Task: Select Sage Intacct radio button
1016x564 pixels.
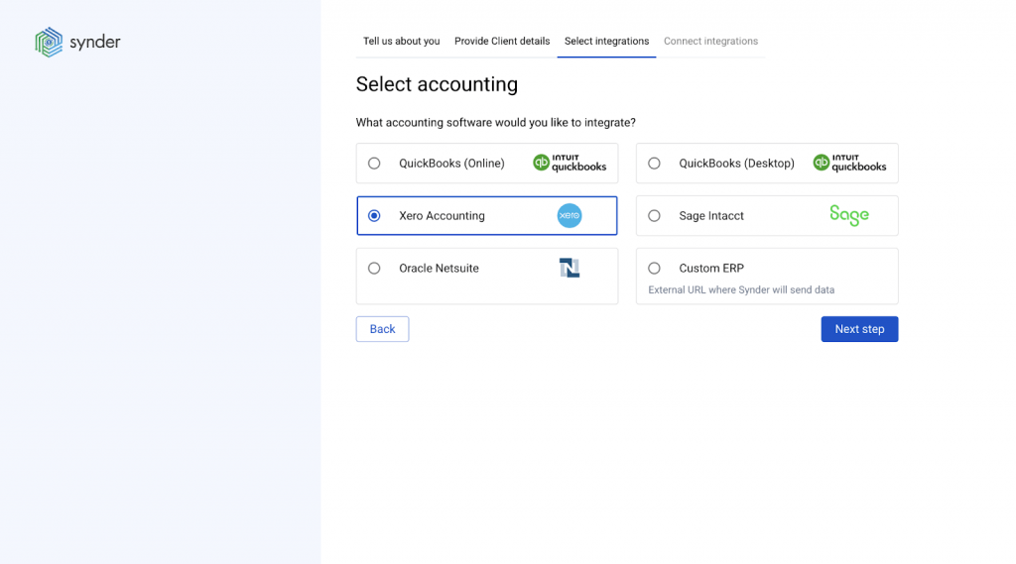Action: point(654,216)
